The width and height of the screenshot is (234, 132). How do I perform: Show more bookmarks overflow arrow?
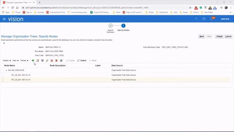pos(231,12)
